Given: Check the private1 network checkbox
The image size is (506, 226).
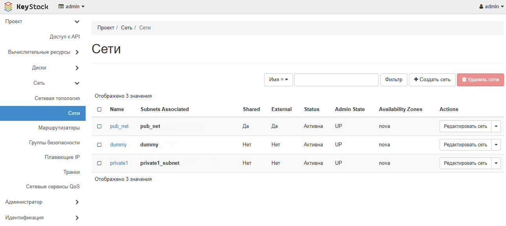Looking at the screenshot, I should point(99,163).
